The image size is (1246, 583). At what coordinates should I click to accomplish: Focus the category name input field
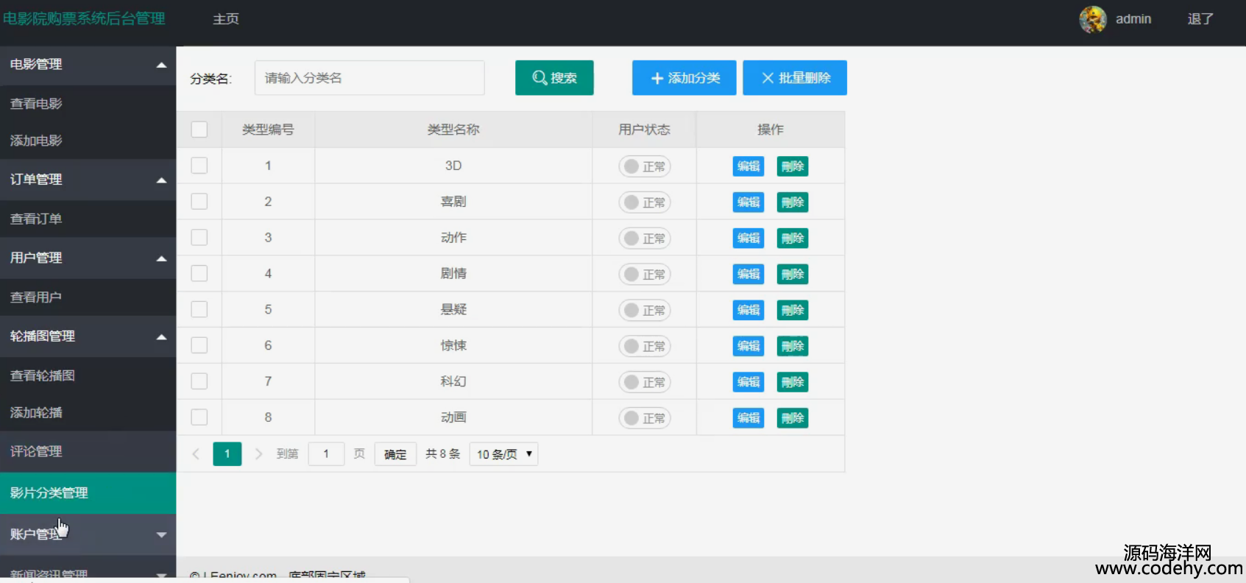tap(369, 78)
